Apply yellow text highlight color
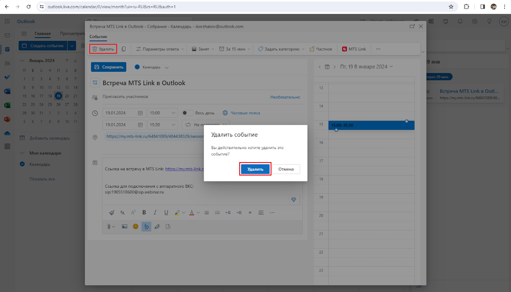511x292 pixels. coord(177,213)
